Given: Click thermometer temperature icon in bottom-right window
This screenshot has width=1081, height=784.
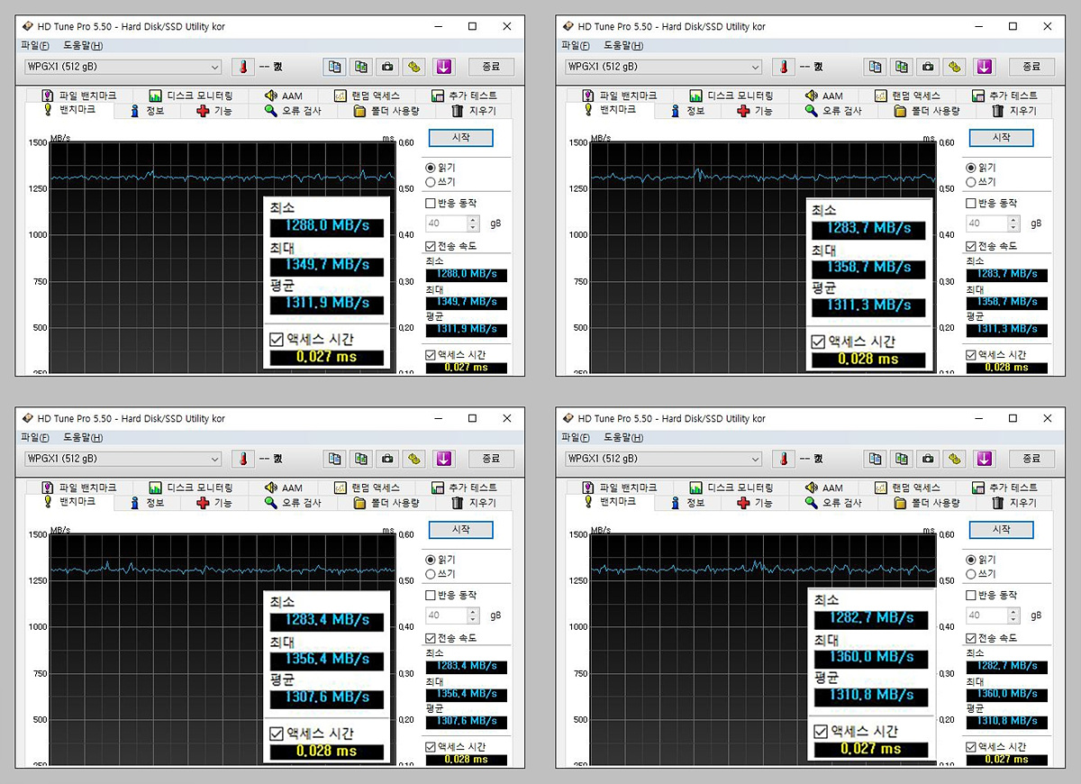Looking at the screenshot, I should [784, 459].
